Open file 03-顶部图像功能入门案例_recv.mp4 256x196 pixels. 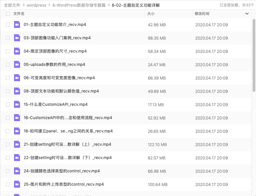[x=57, y=38]
